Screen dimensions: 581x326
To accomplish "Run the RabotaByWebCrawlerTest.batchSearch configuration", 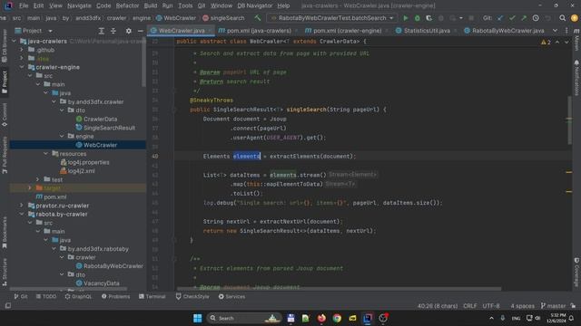I will [406, 18].
